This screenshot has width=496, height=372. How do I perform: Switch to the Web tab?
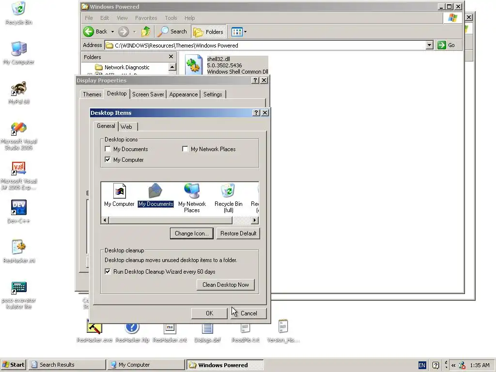click(x=126, y=127)
